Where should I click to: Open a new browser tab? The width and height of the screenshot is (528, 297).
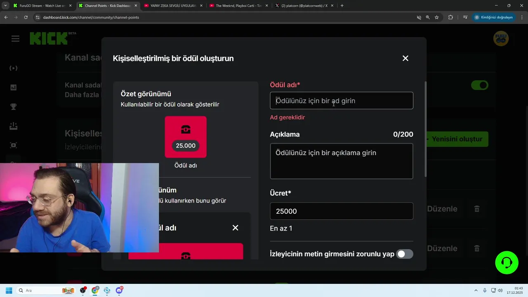(x=342, y=6)
